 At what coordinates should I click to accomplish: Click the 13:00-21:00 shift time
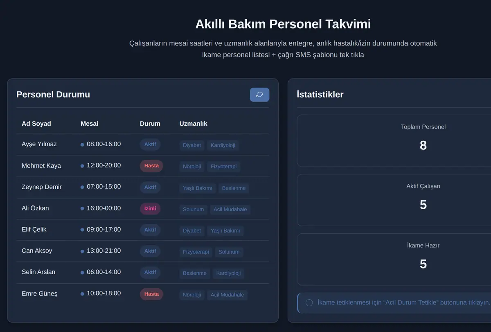coord(104,251)
